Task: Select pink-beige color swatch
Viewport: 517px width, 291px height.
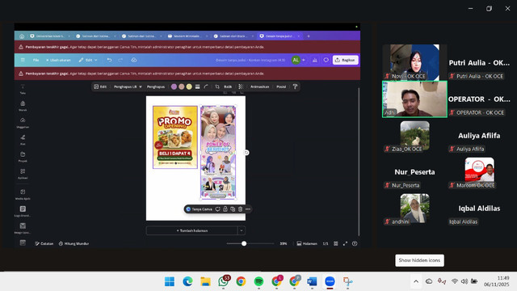Action: tap(182, 86)
